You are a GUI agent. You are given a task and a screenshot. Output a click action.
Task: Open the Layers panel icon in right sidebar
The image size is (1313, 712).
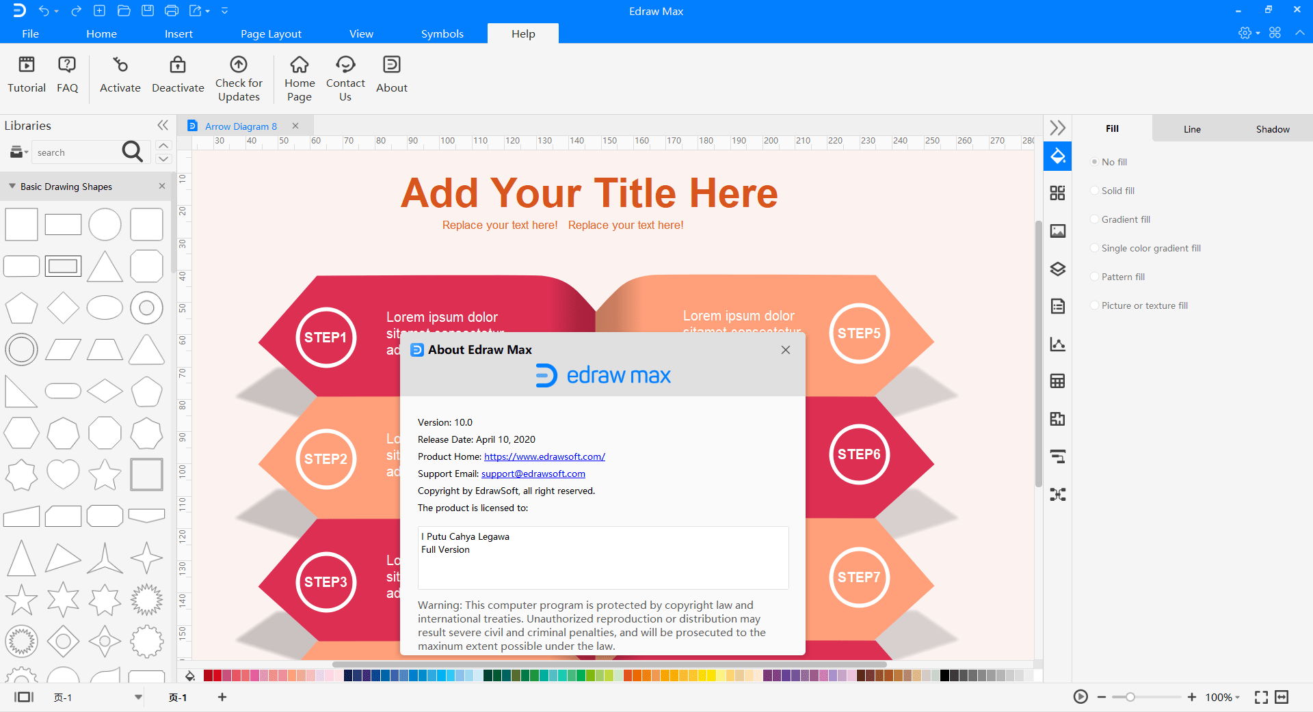tap(1058, 269)
